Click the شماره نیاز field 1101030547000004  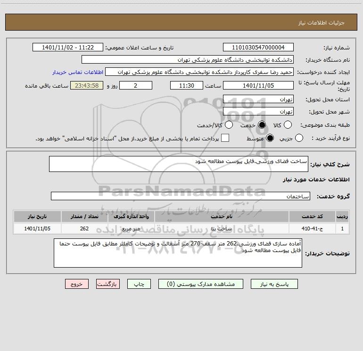pyautogui.click(x=258, y=48)
